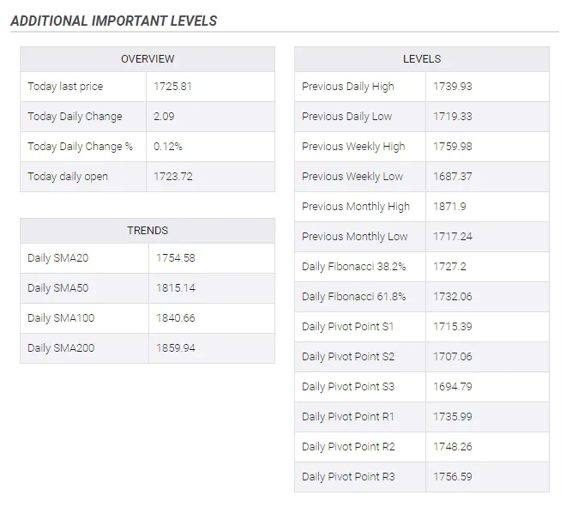Click the LEVELS table header
The height and width of the screenshot is (507, 566).
(422, 59)
